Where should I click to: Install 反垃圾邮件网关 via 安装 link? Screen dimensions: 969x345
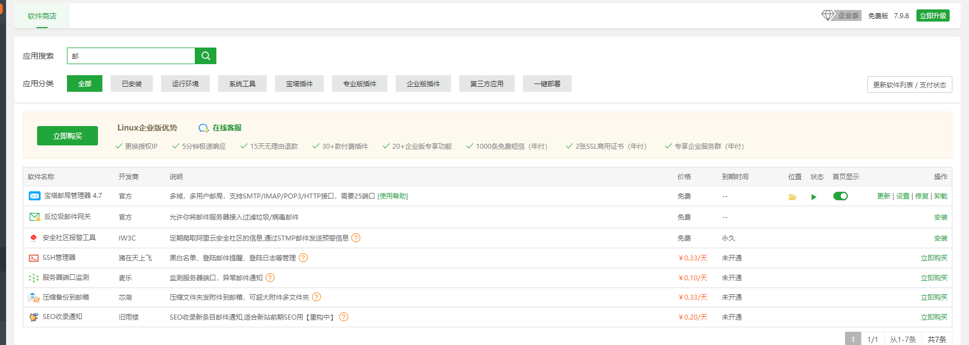pos(941,217)
